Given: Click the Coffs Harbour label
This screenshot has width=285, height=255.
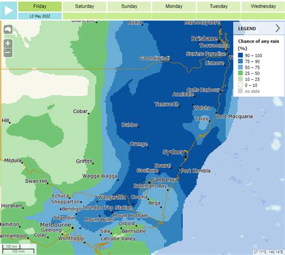Looking at the screenshot, I should click(x=203, y=90).
